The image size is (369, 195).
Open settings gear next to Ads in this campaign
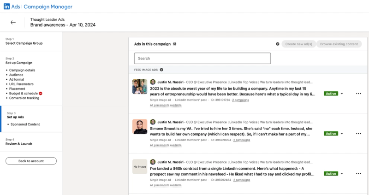click(175, 44)
